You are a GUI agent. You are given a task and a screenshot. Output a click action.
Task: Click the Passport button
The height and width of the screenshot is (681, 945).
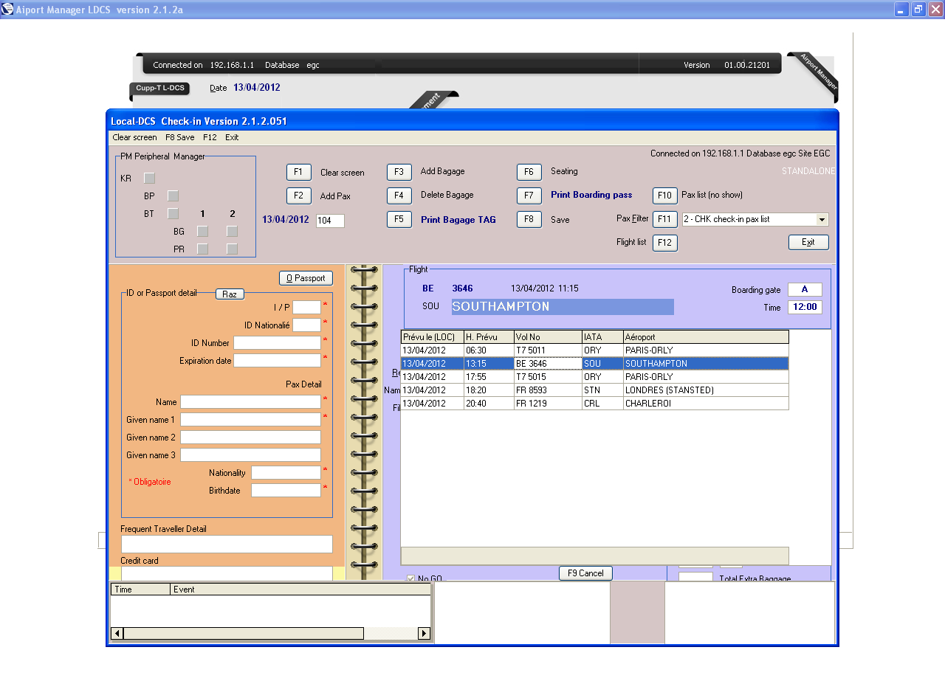306,278
